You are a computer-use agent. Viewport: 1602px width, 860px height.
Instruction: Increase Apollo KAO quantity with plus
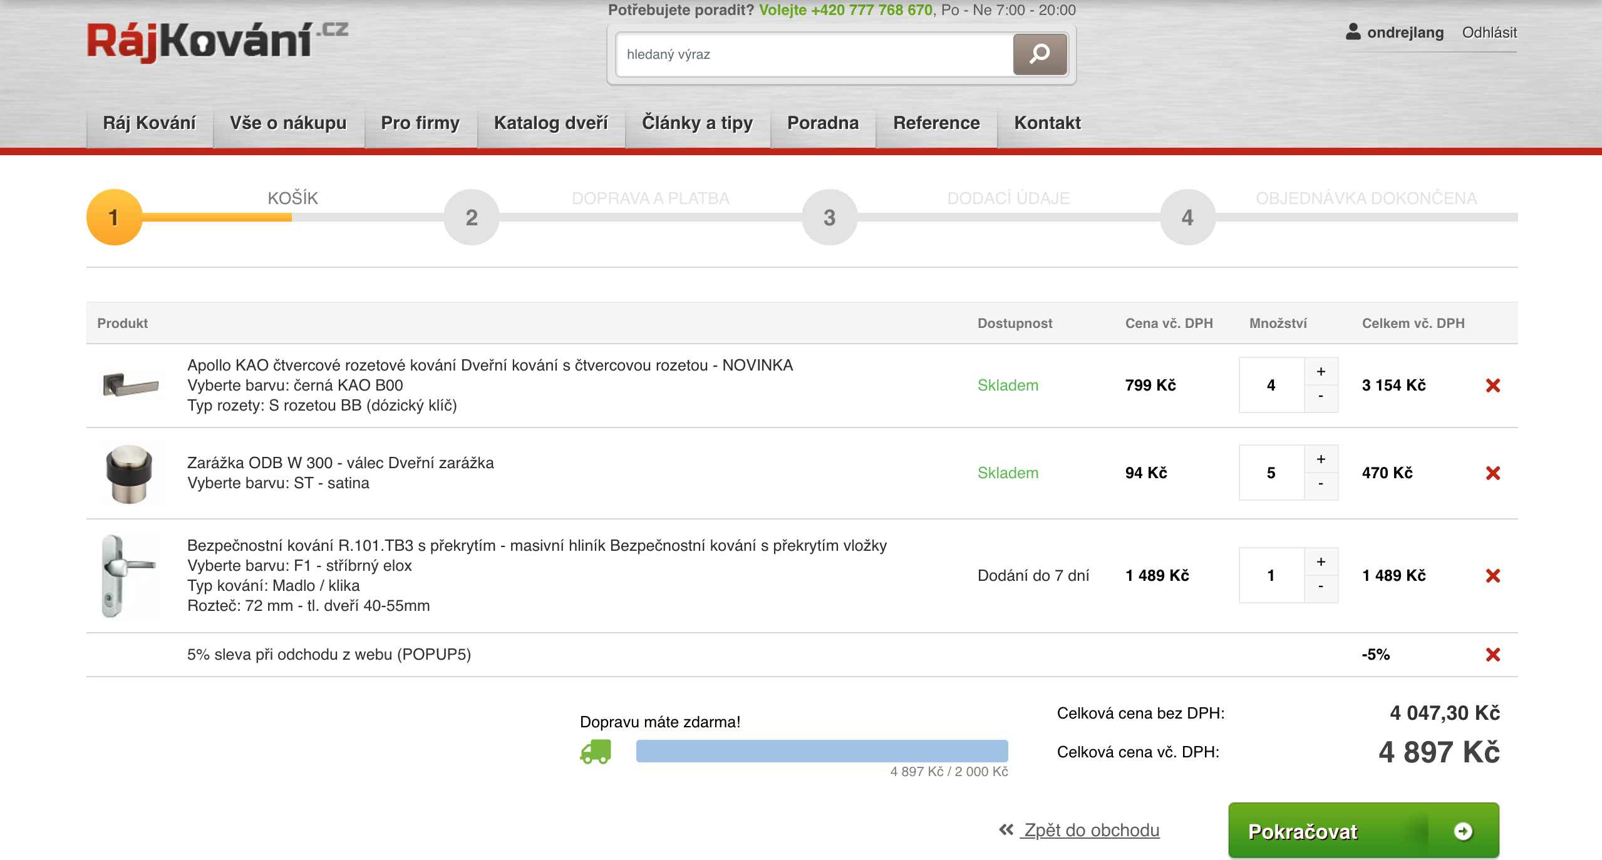1321,372
